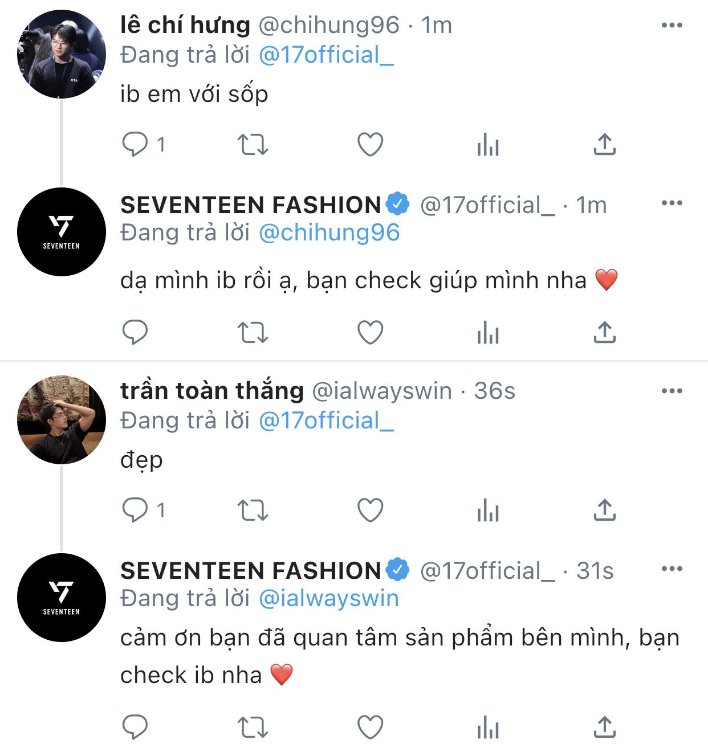Open @17official_ mention in lê chí hưng's tweet

[x=326, y=55]
